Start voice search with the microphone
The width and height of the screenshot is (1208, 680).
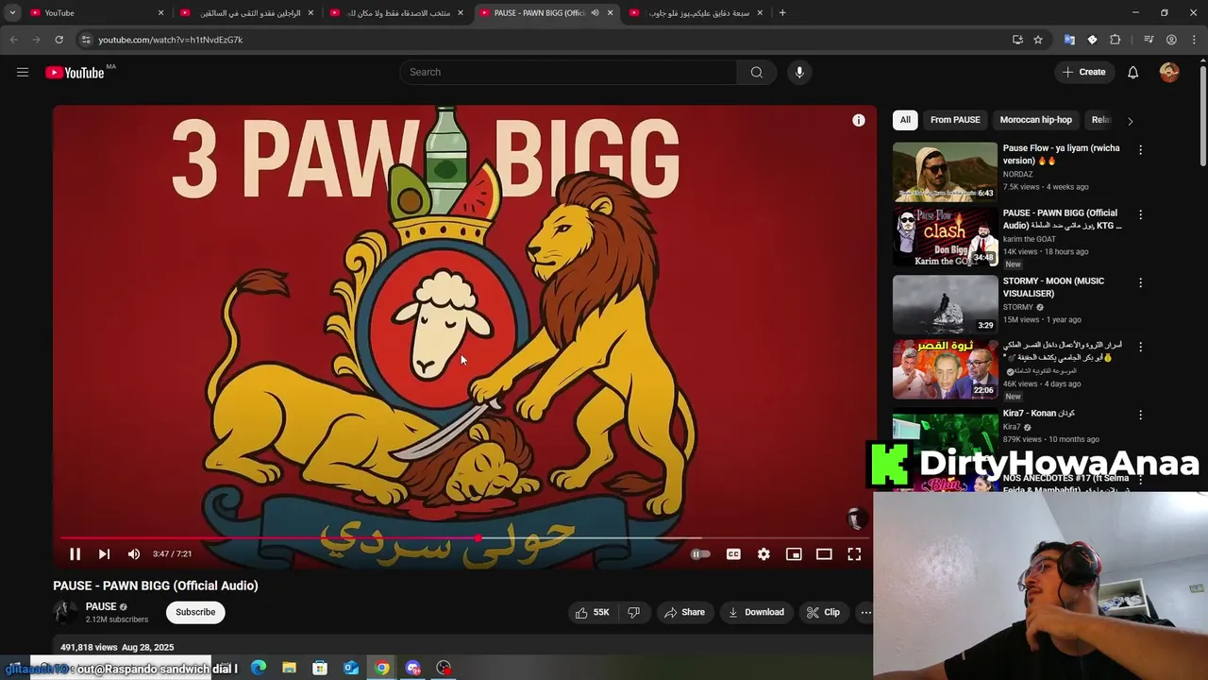799,72
